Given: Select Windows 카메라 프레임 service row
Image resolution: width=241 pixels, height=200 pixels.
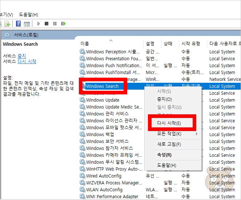Looking at the screenshot, I should (114, 155).
